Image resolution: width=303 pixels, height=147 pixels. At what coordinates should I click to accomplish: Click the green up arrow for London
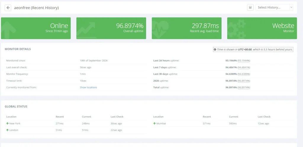point(7,130)
